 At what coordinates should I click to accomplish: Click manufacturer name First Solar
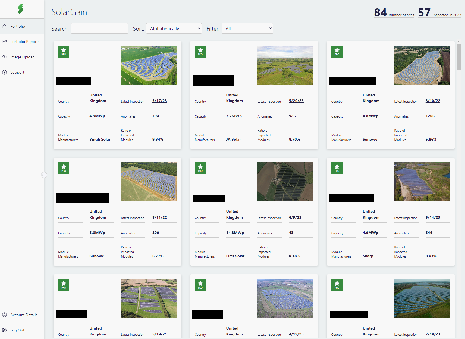[x=235, y=256]
